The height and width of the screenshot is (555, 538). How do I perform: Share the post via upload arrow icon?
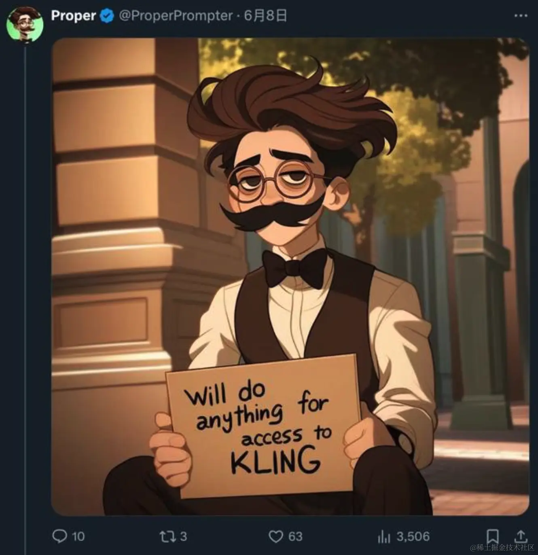click(x=521, y=536)
